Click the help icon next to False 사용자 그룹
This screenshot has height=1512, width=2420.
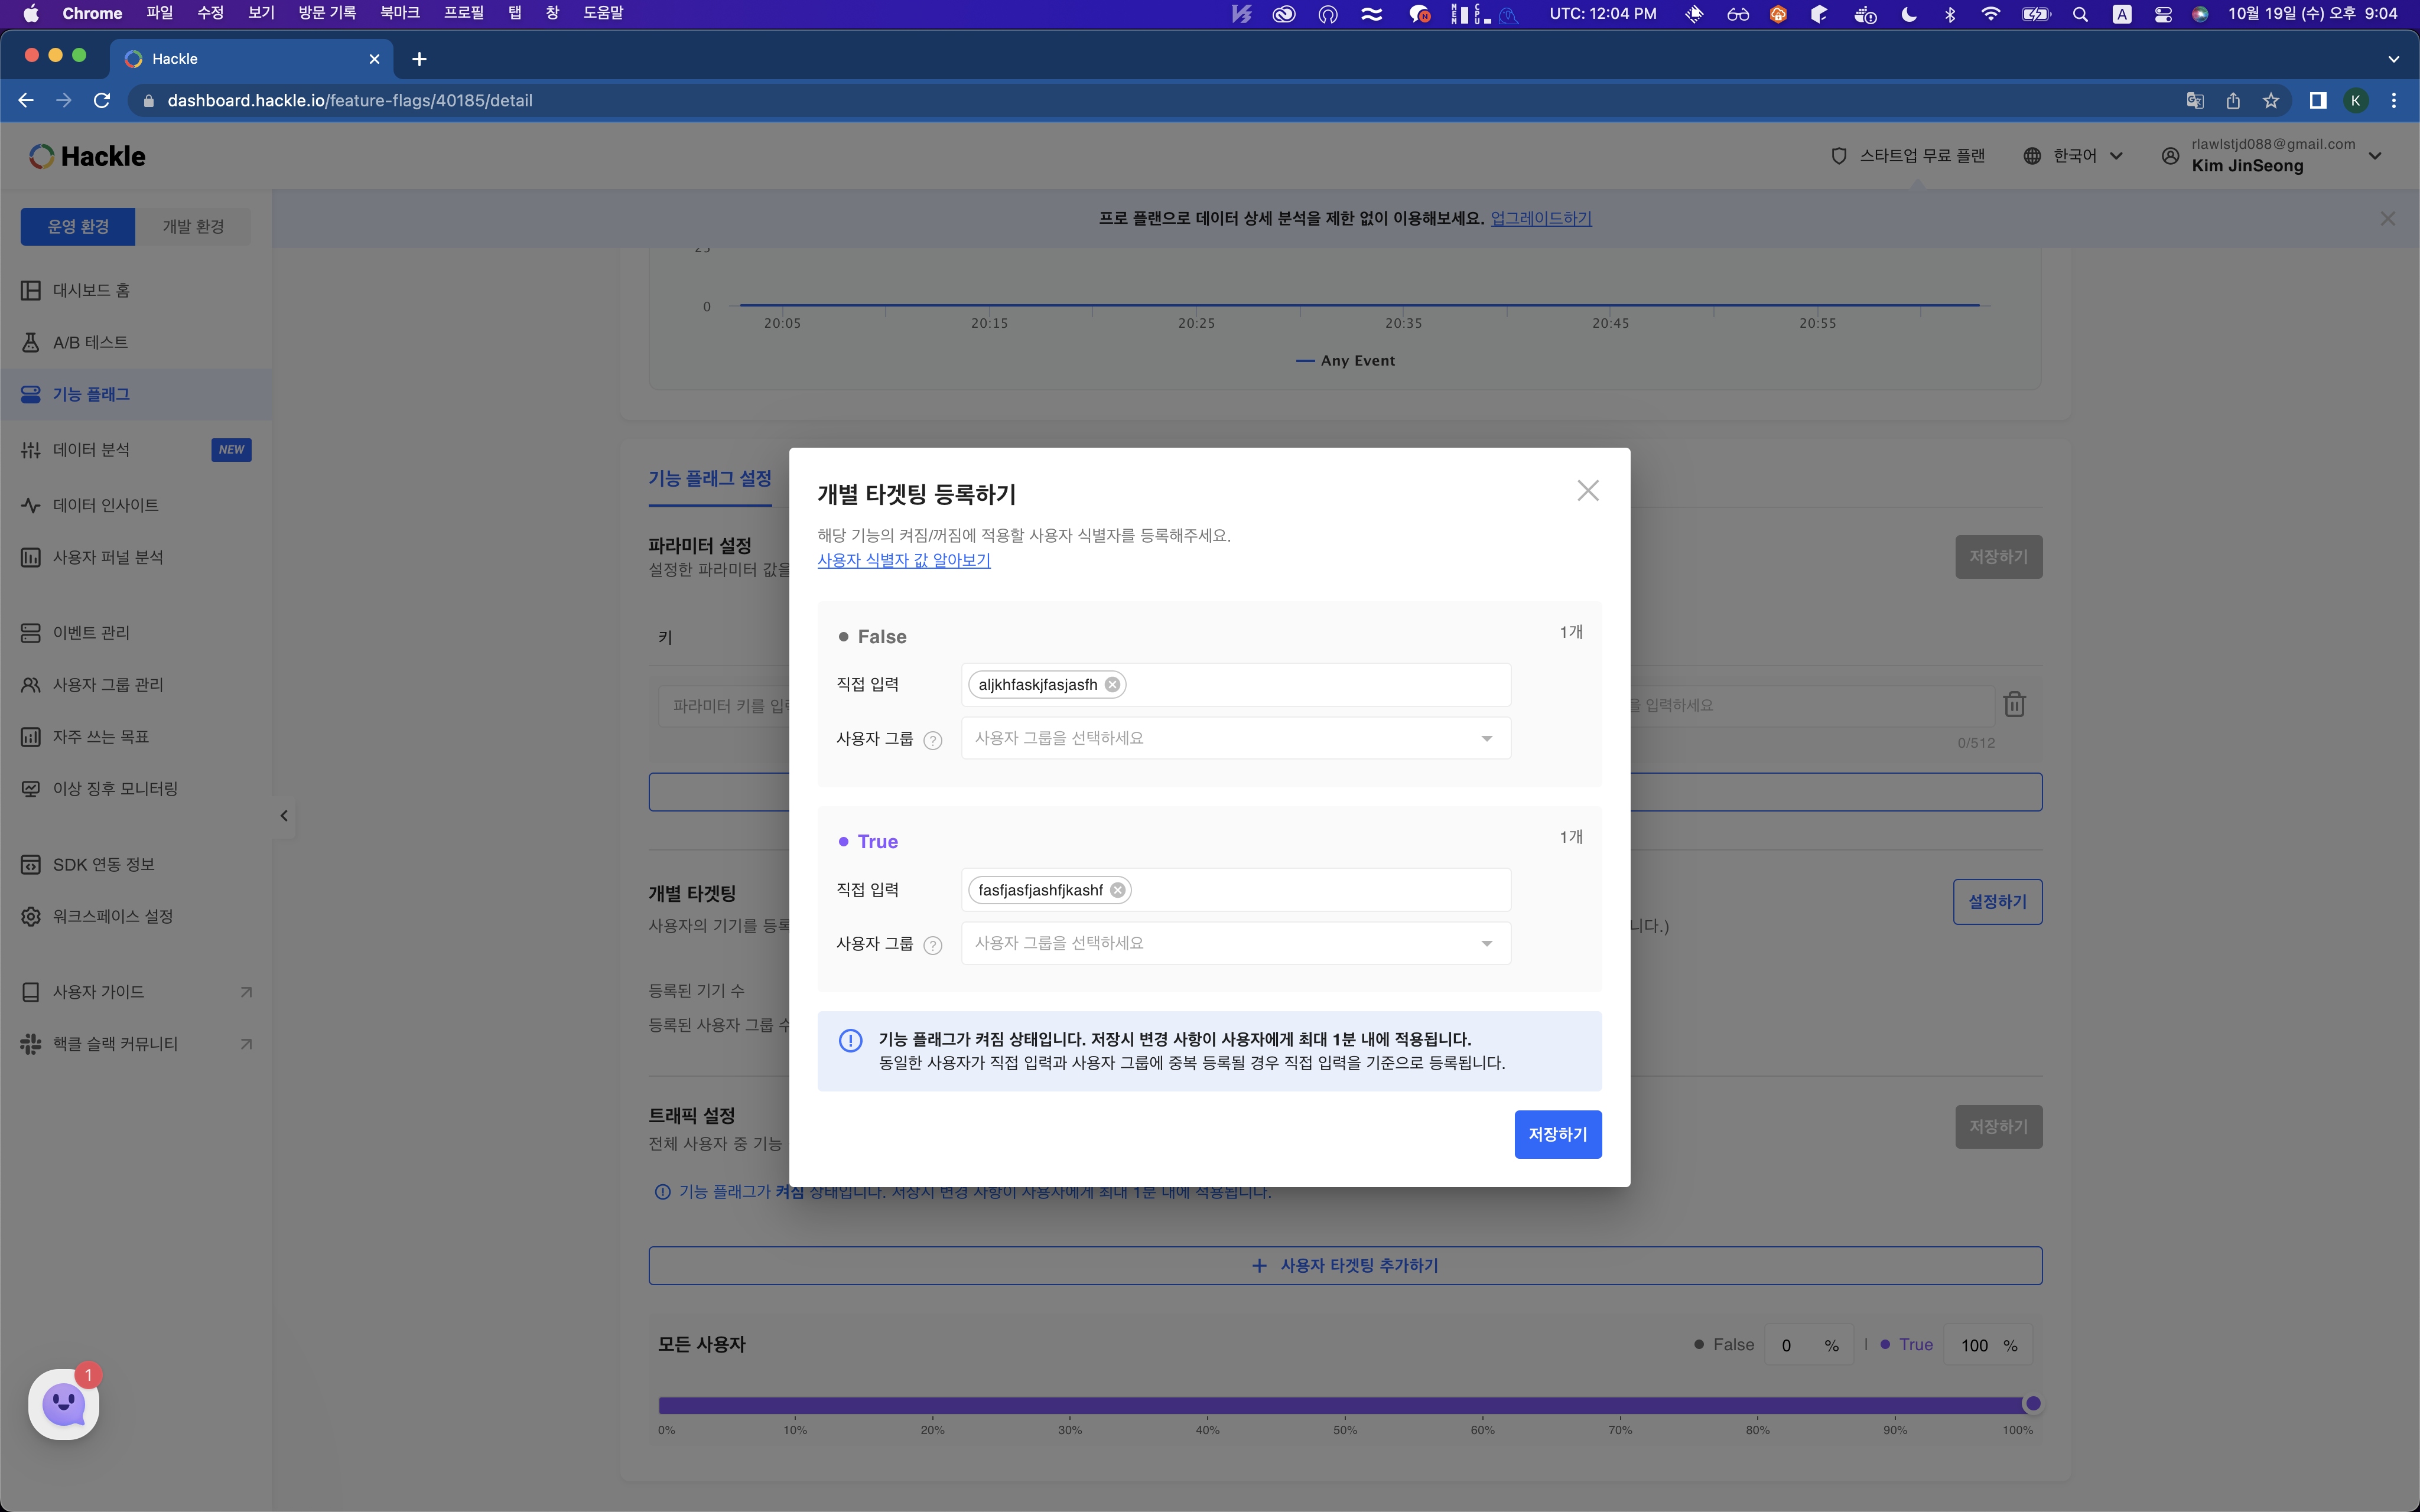coord(932,740)
